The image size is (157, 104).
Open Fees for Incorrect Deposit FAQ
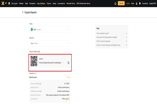point(112,45)
